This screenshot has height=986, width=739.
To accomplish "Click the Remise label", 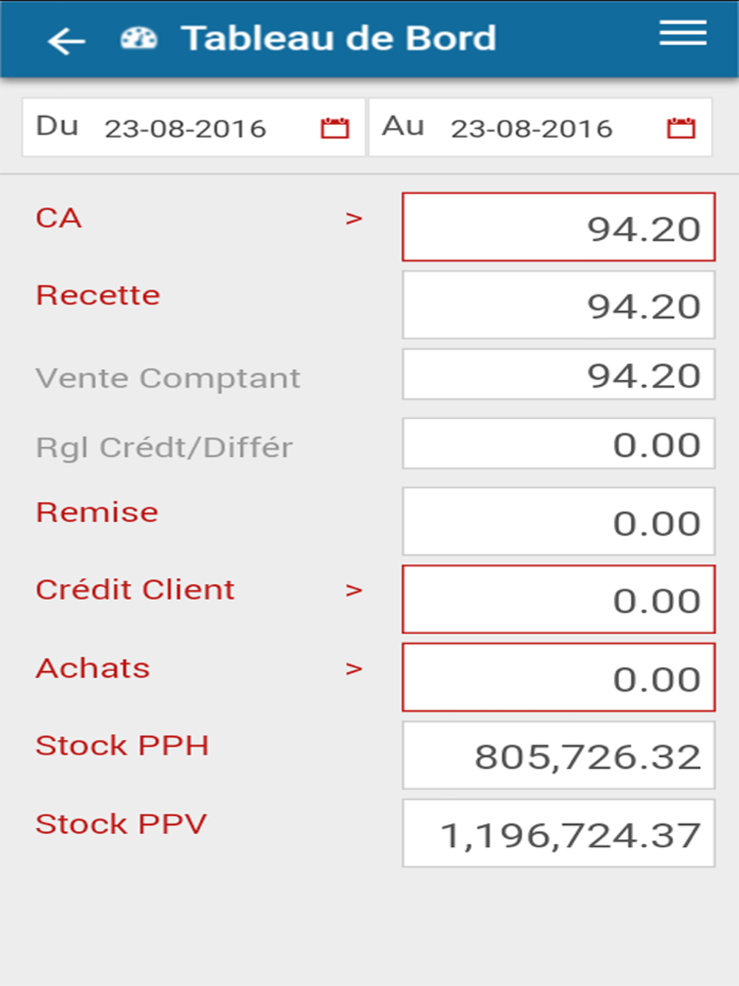I will [97, 512].
